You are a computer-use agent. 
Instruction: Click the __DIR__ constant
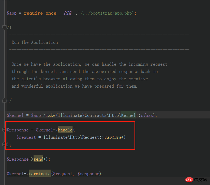pyautogui.click(x=67, y=13)
